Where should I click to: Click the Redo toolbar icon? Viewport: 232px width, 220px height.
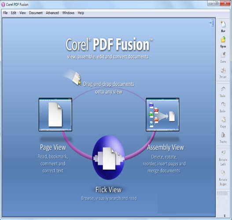coord(223,104)
